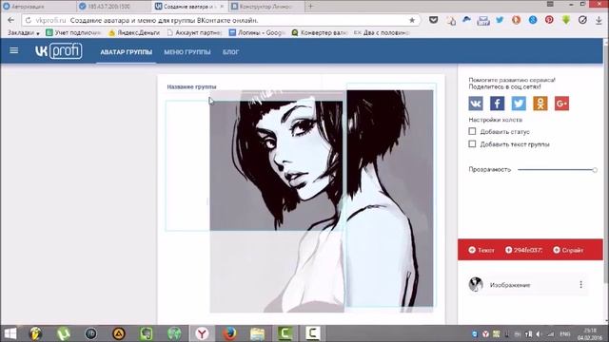The height and width of the screenshot is (342, 609).
Task: Add a Текст layer
Action: (x=481, y=250)
